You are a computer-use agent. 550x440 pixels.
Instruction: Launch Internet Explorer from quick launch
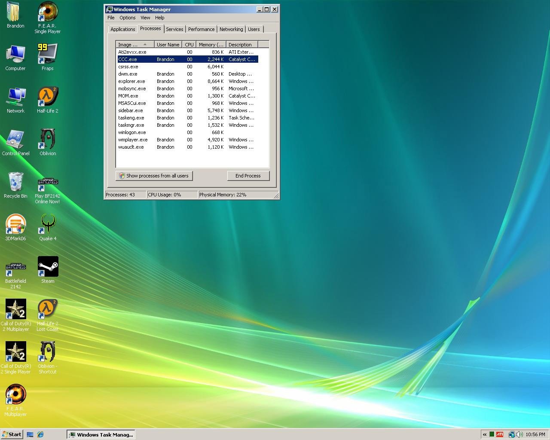point(40,434)
